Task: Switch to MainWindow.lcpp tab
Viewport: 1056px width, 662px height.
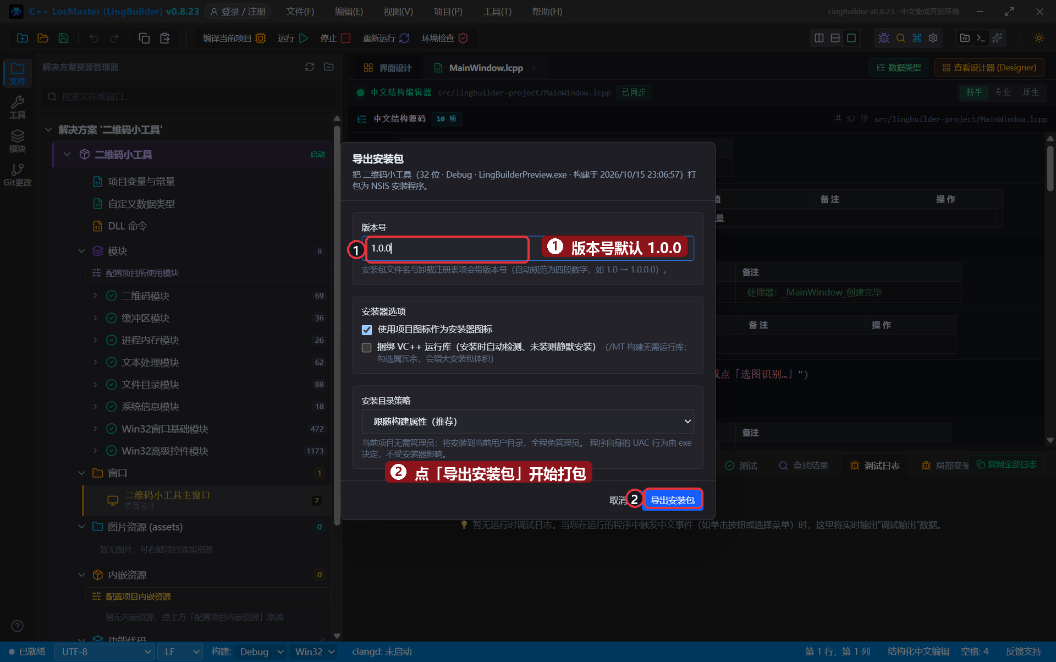Action: coord(486,68)
